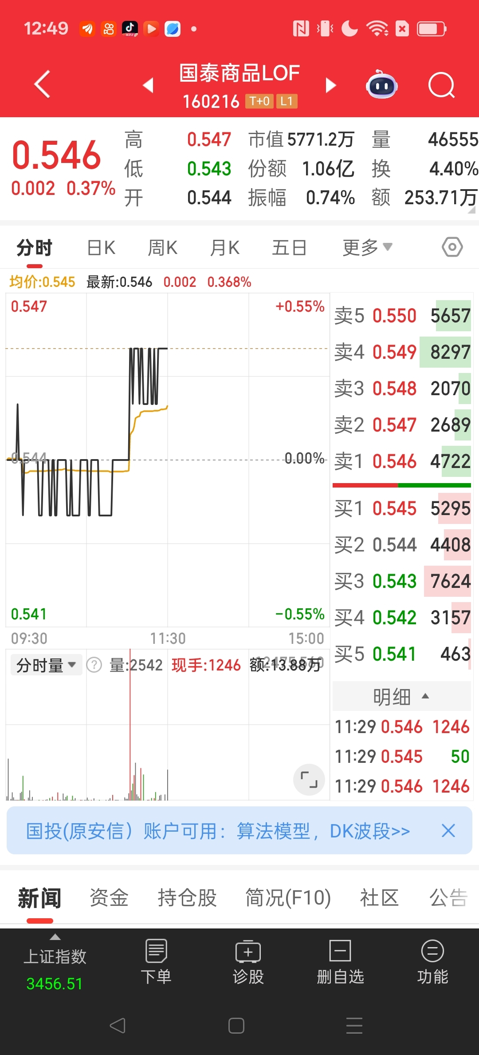Tap the 国泰商品LOF title
The image size is (479, 1055).
click(x=239, y=73)
